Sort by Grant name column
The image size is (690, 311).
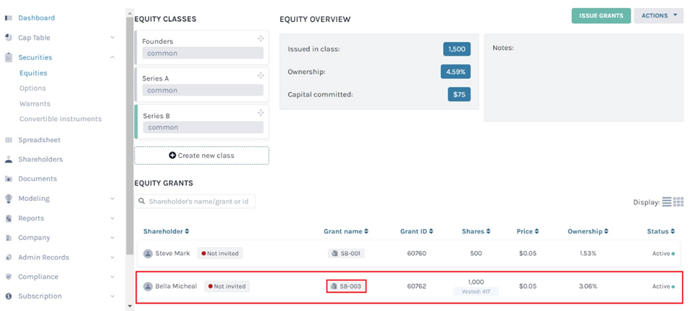[x=346, y=231]
